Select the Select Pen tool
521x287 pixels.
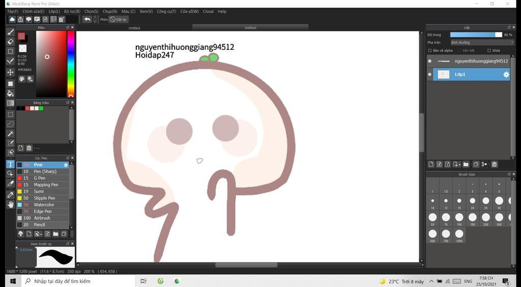coord(10,143)
